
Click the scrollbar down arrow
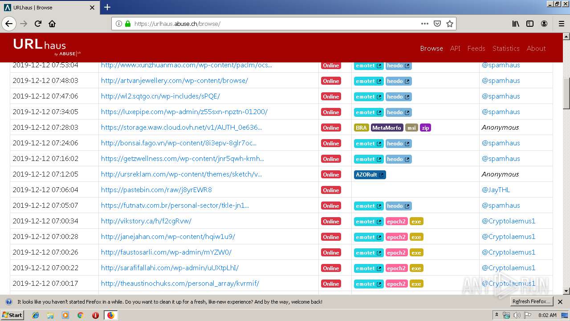pyautogui.click(x=566, y=291)
